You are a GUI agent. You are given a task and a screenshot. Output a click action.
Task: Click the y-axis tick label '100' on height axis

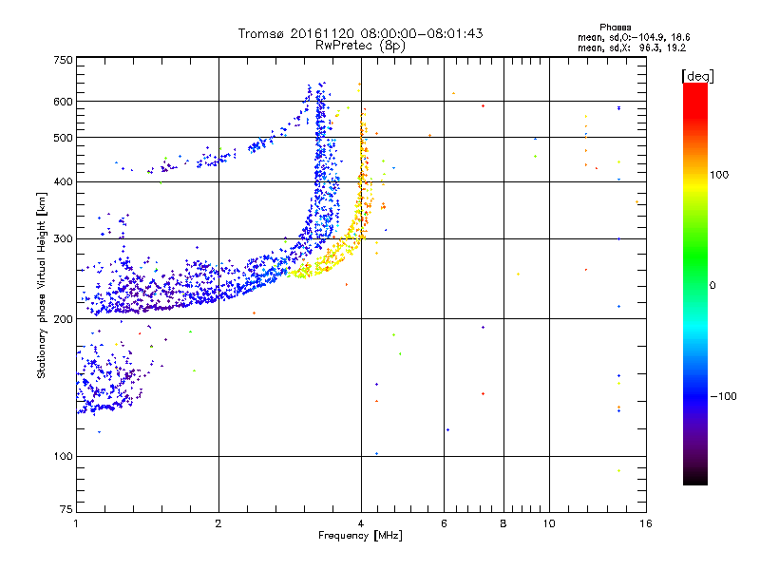pyautogui.click(x=63, y=457)
